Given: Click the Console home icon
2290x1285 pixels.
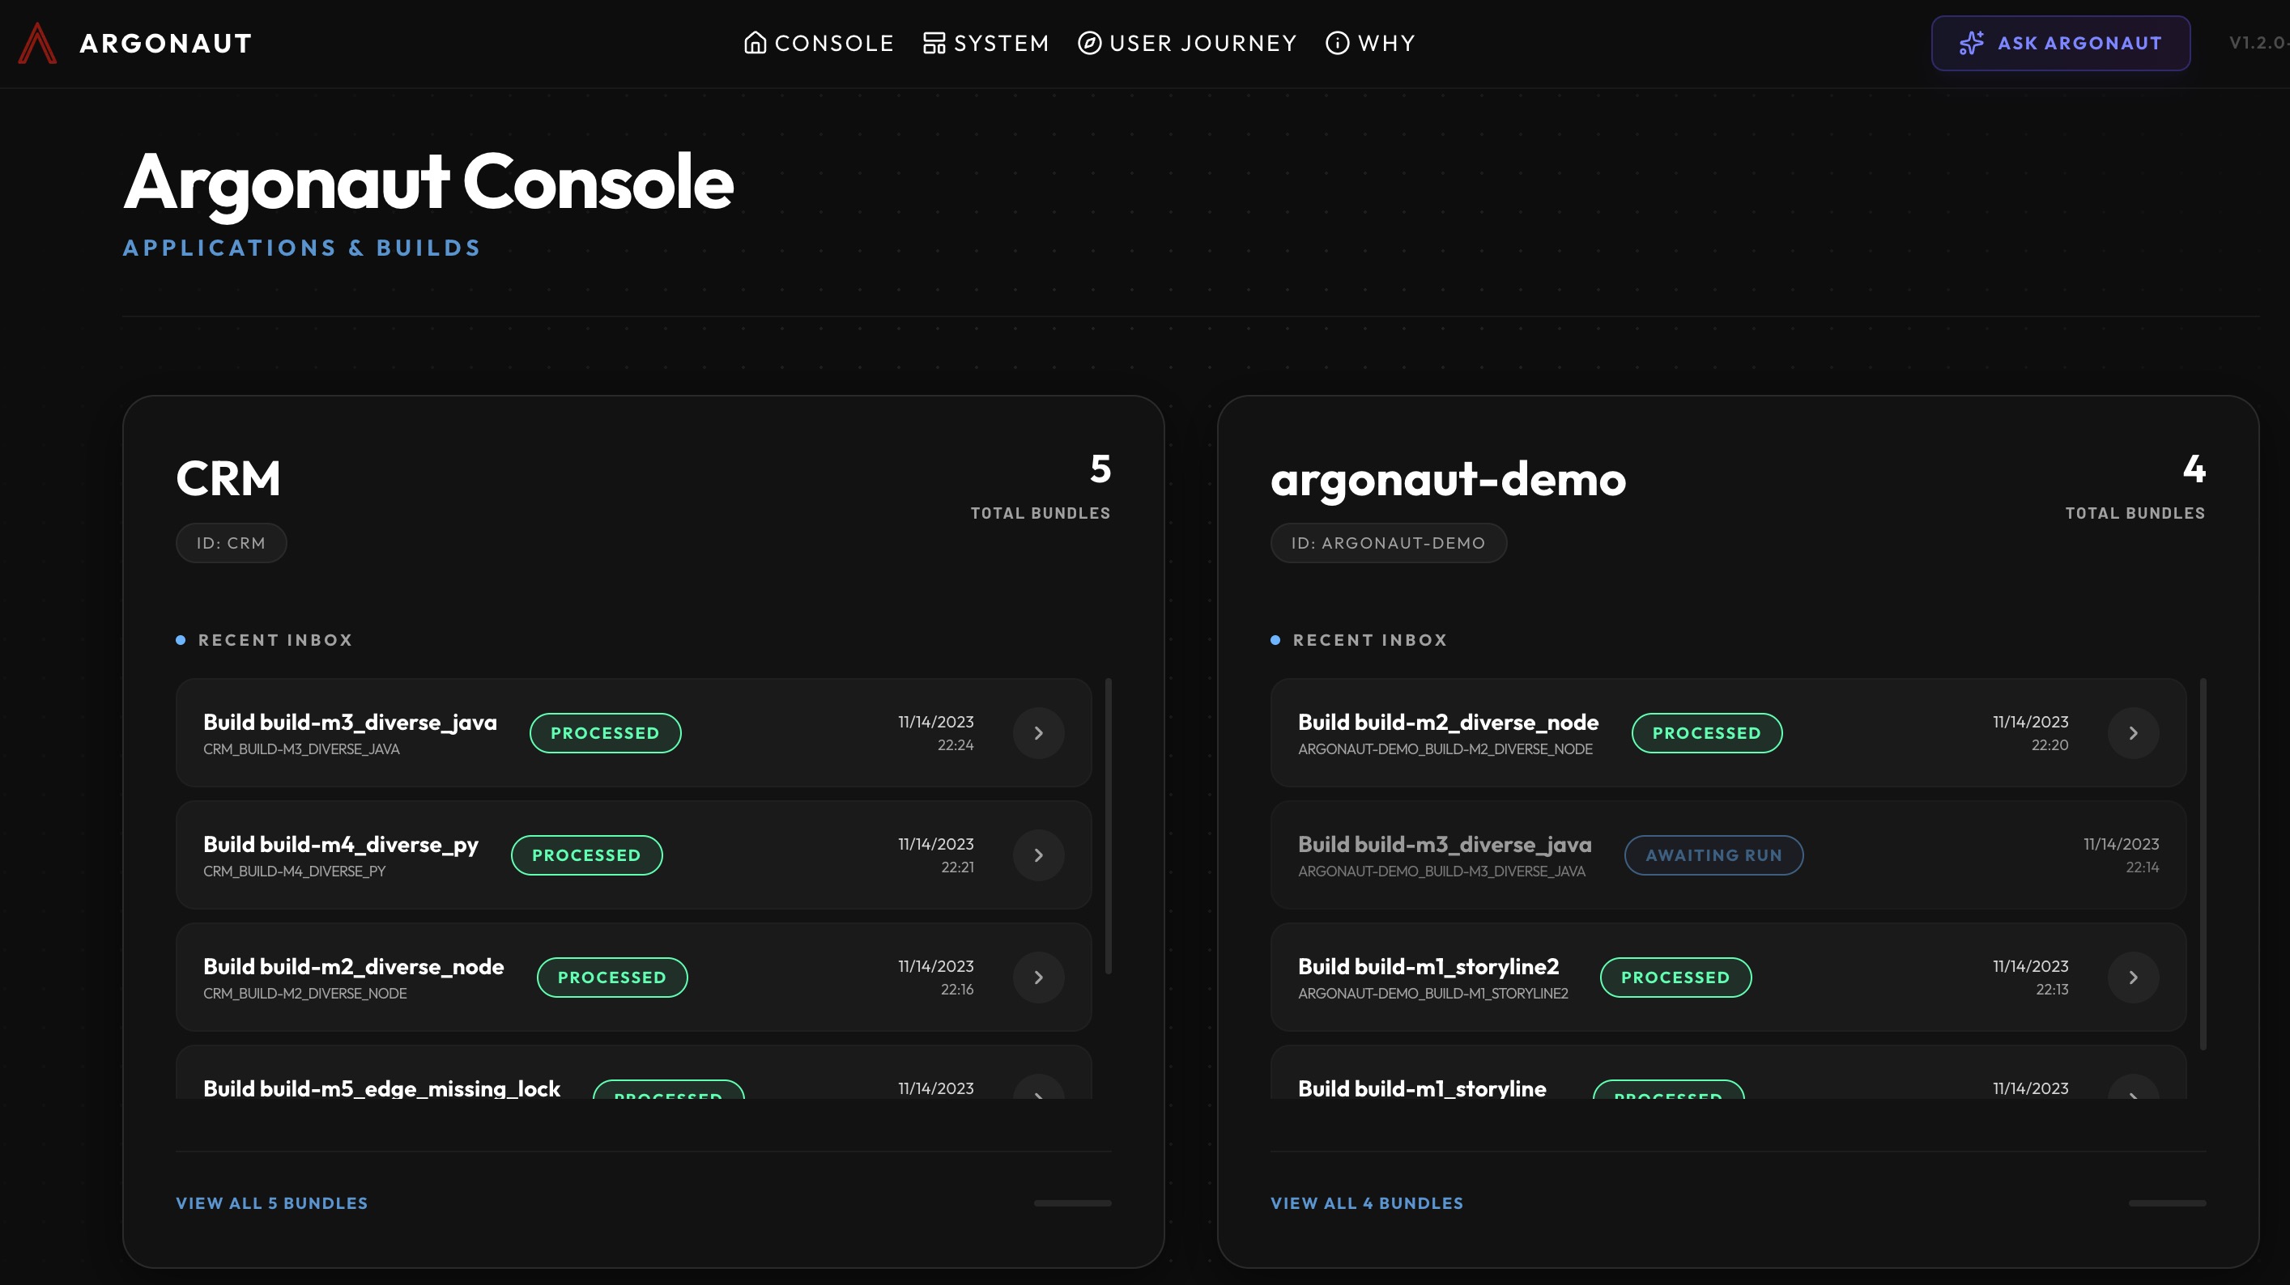Looking at the screenshot, I should (x=755, y=43).
